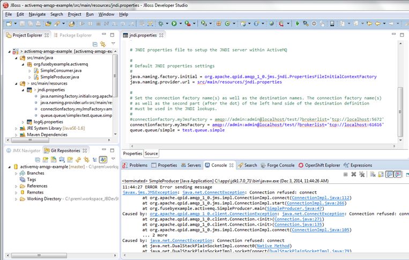Expand SimpleProducer.java tree node
409x260 pixels.
(29, 77)
